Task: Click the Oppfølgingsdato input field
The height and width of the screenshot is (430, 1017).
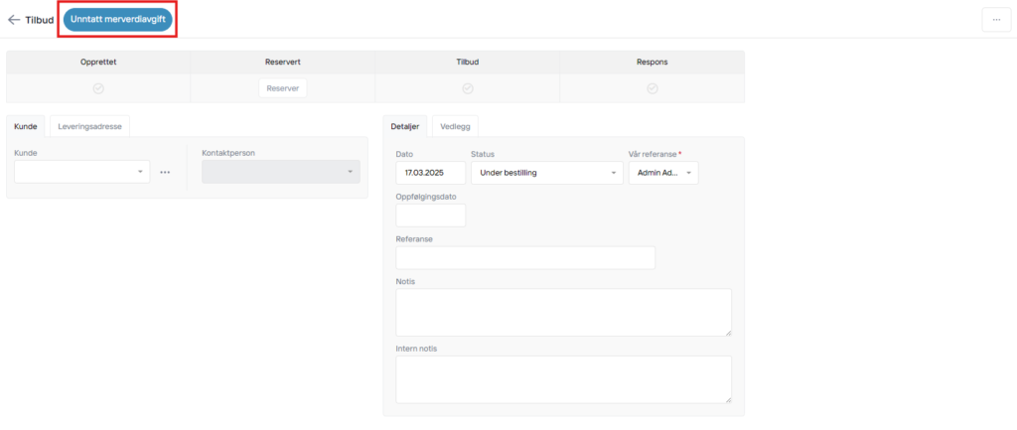Action: [x=431, y=215]
